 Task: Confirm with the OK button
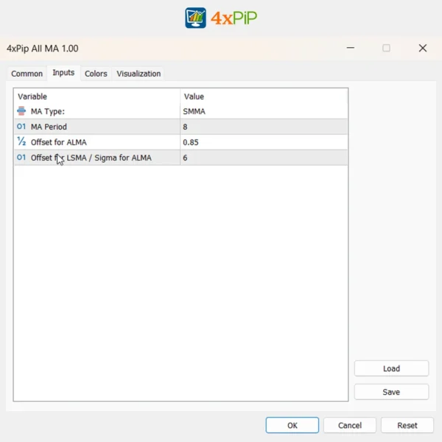pos(292,425)
